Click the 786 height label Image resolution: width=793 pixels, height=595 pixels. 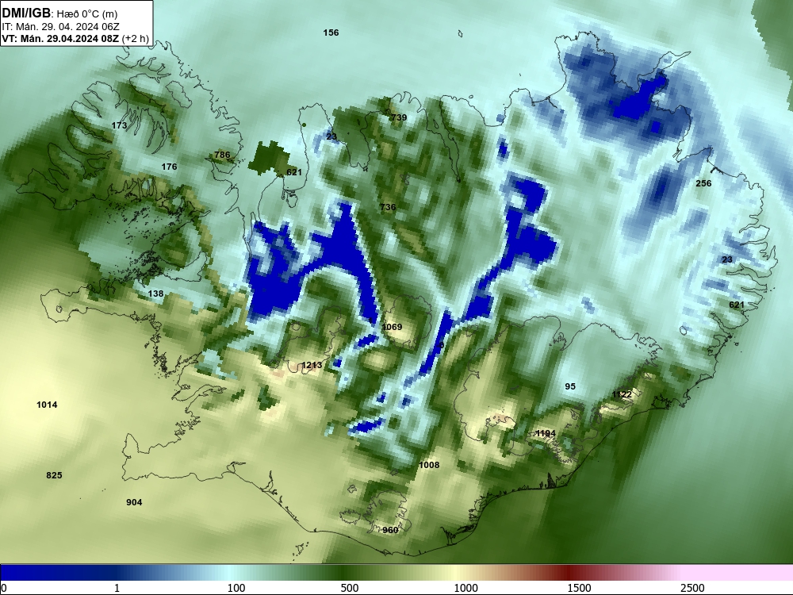point(222,155)
